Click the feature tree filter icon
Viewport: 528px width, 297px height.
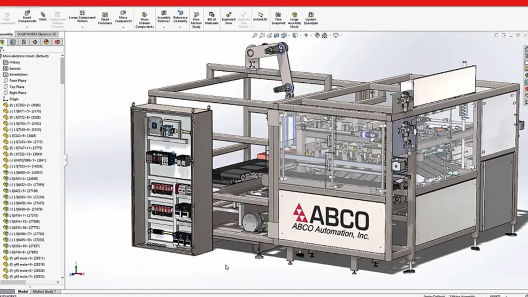2,50
